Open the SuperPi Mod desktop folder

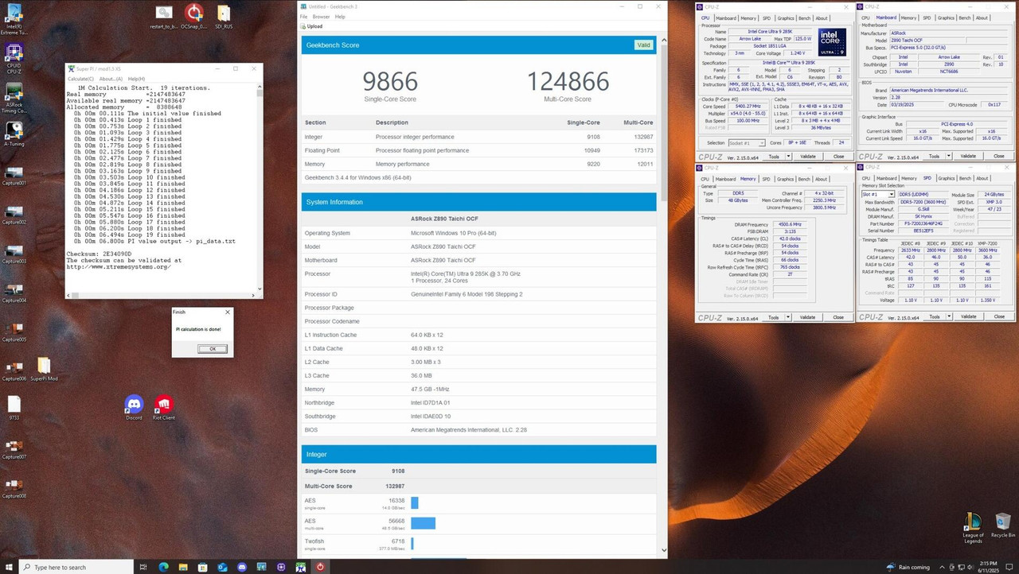(44, 370)
